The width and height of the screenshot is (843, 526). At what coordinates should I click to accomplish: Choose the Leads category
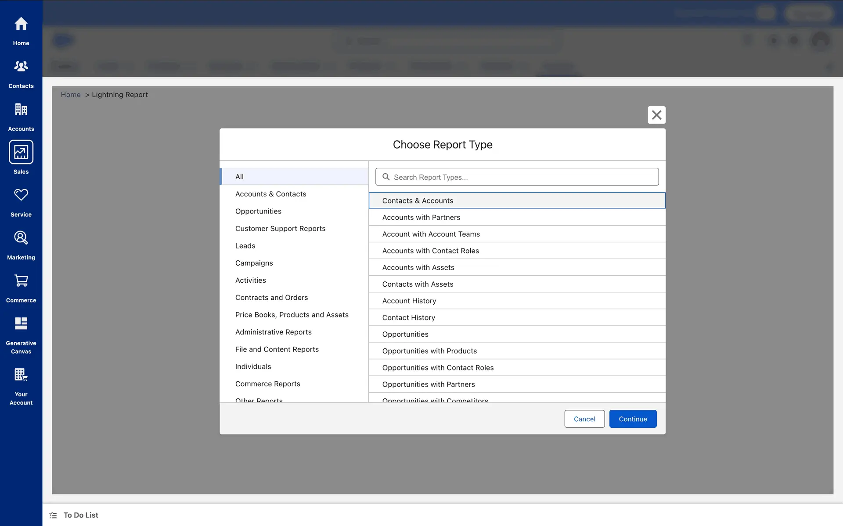click(245, 246)
